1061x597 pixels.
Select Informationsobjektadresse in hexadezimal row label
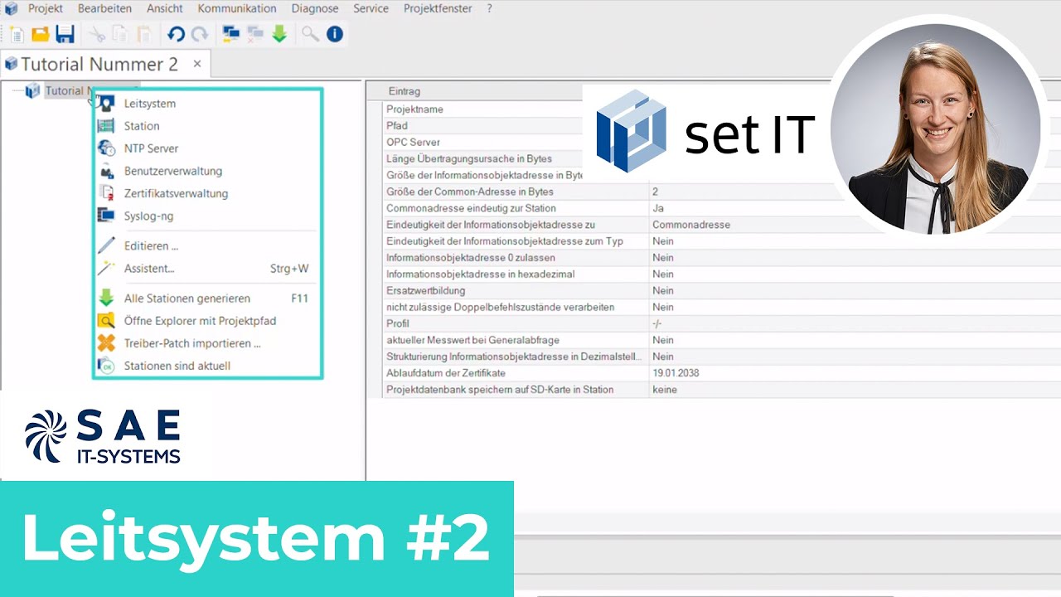tap(481, 274)
